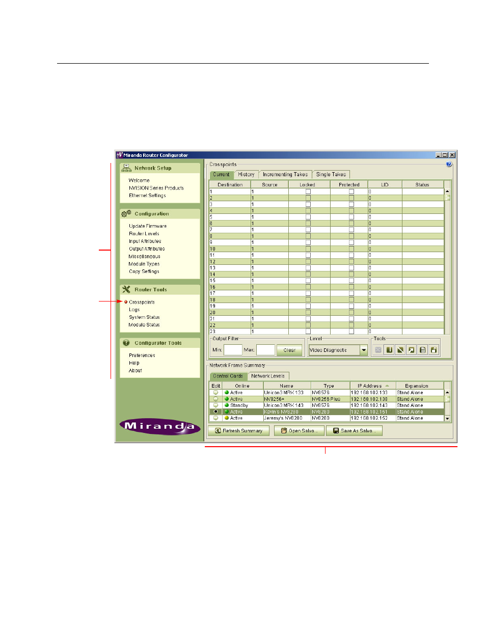Viewport: 486px width, 629px height.
Task: Switch to the Current tab
Action: tap(221, 174)
